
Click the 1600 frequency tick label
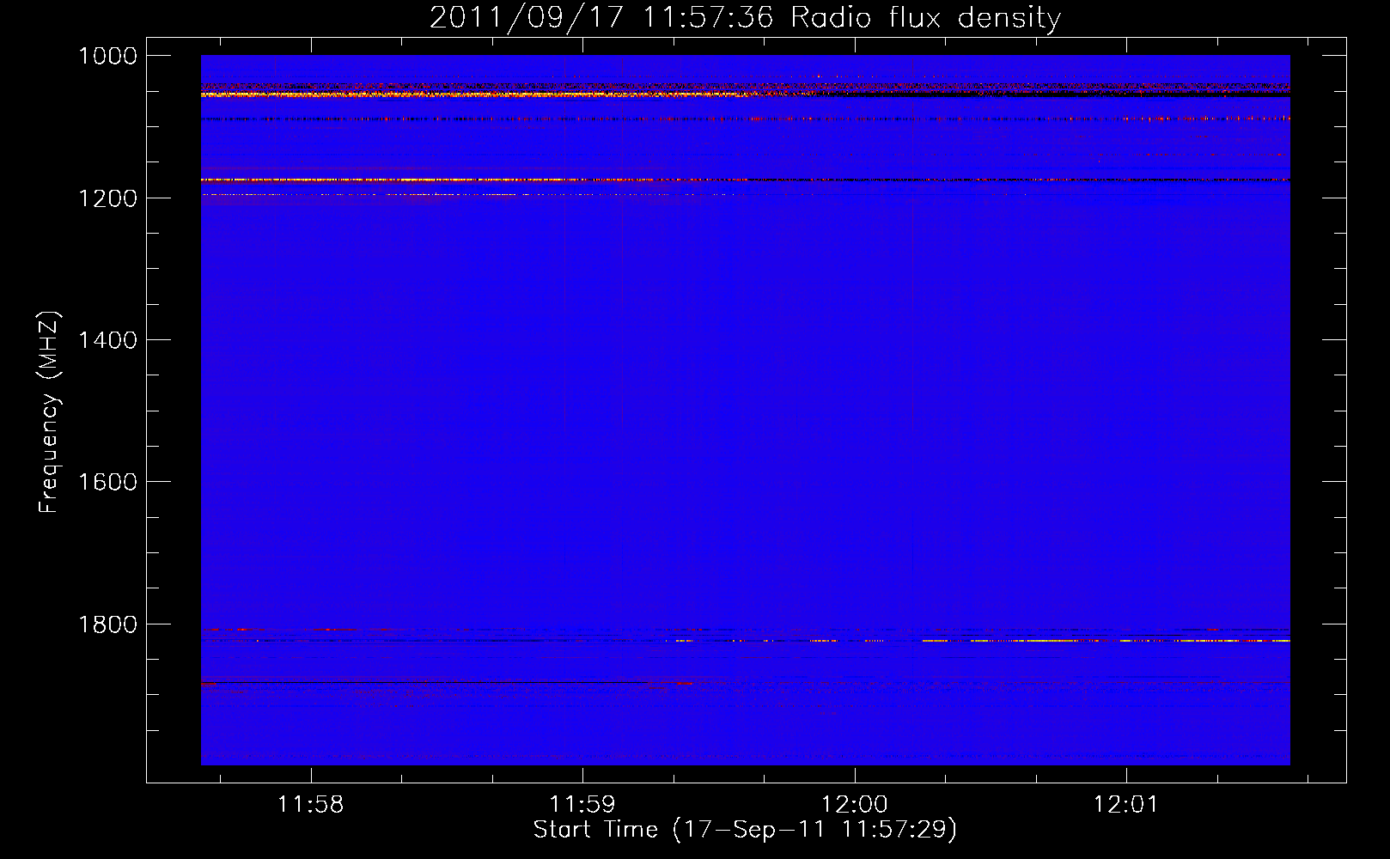[107, 482]
